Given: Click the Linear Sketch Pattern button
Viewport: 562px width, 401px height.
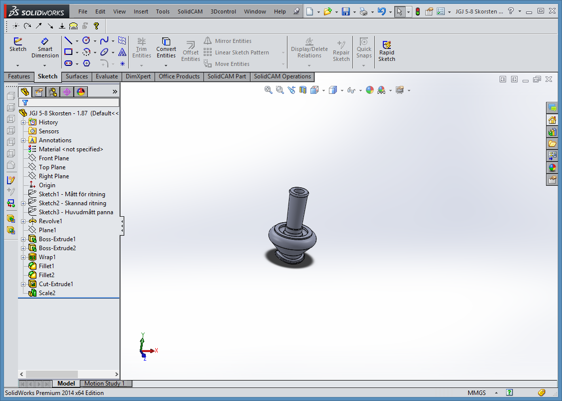Looking at the screenshot, I should pos(237,52).
